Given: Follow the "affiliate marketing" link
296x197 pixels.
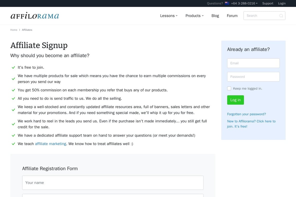Looking at the screenshot, I should pyautogui.click(x=51, y=144).
